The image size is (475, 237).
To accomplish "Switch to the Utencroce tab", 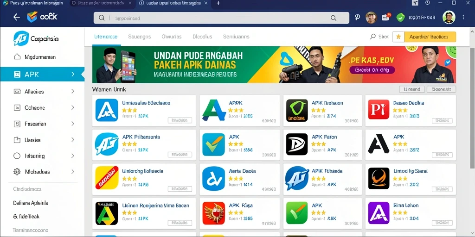I will (x=106, y=37).
